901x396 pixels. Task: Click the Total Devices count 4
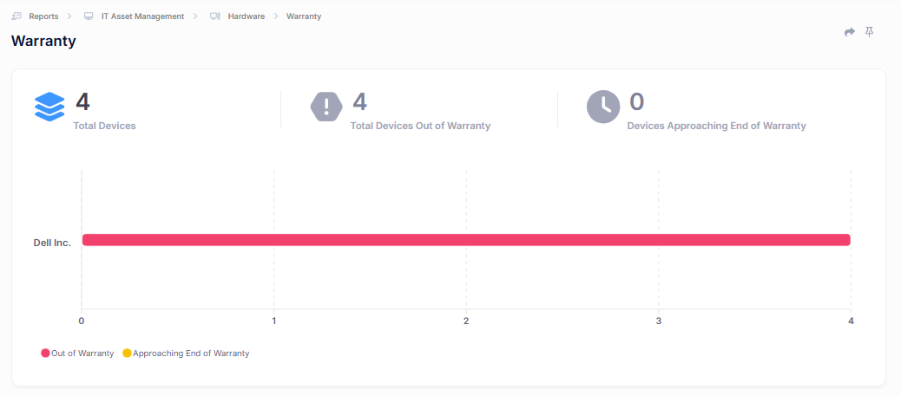(x=82, y=102)
